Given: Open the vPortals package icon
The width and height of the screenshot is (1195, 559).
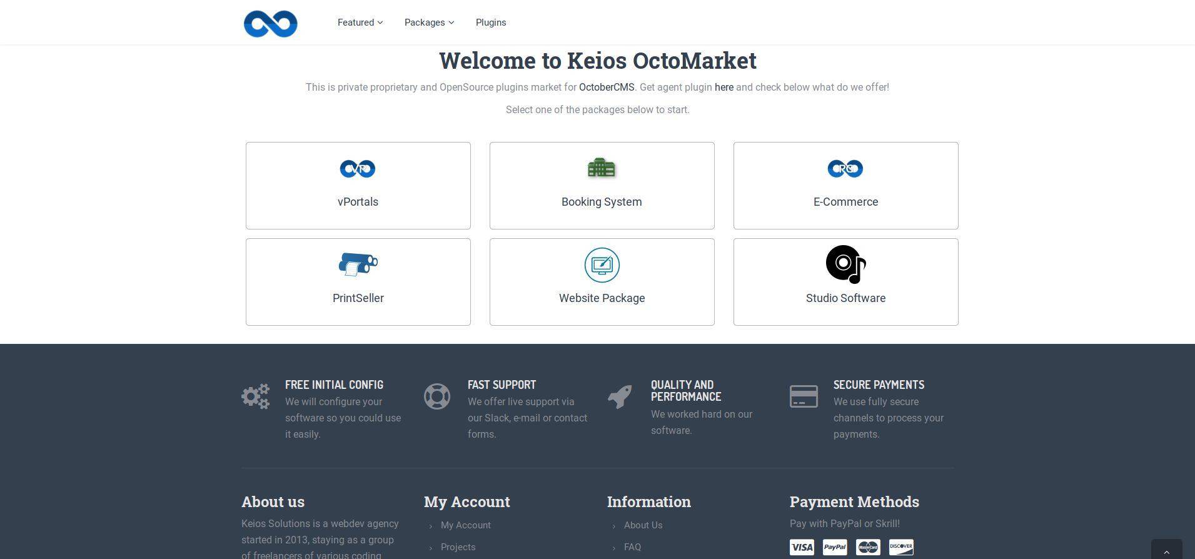Looking at the screenshot, I should pyautogui.click(x=358, y=169).
